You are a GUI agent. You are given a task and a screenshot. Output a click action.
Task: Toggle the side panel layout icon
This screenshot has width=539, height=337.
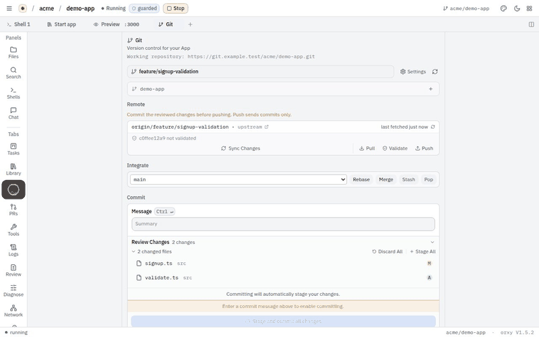[531, 24]
